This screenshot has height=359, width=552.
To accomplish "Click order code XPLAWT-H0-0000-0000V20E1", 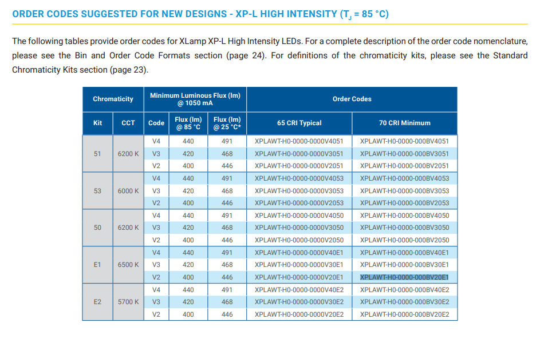I will coord(299,277).
